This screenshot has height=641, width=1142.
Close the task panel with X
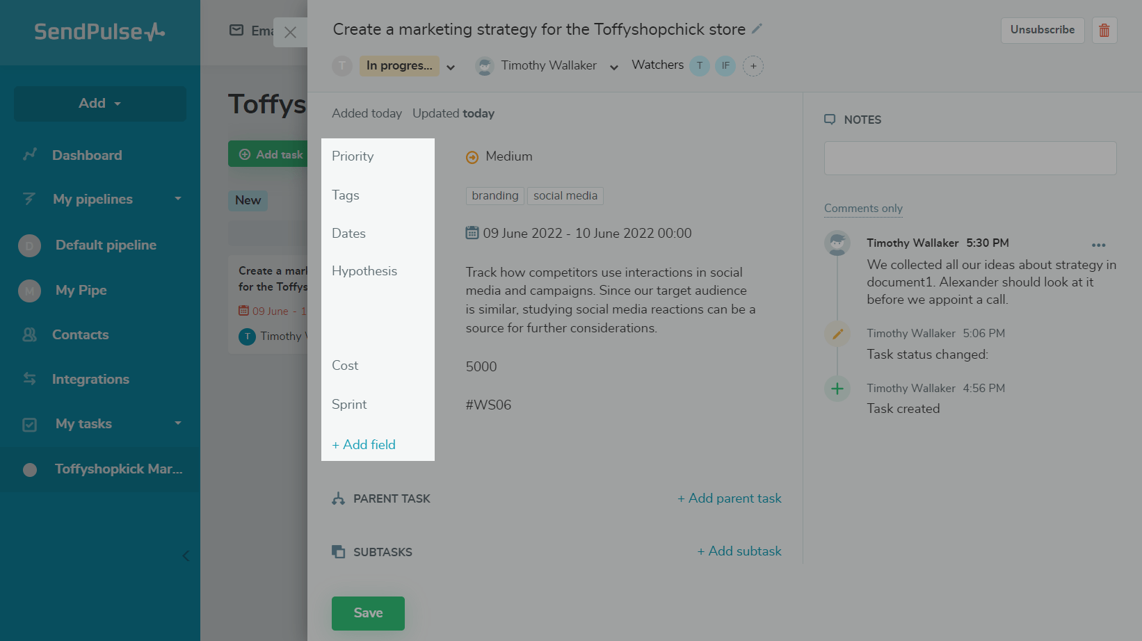click(x=291, y=32)
